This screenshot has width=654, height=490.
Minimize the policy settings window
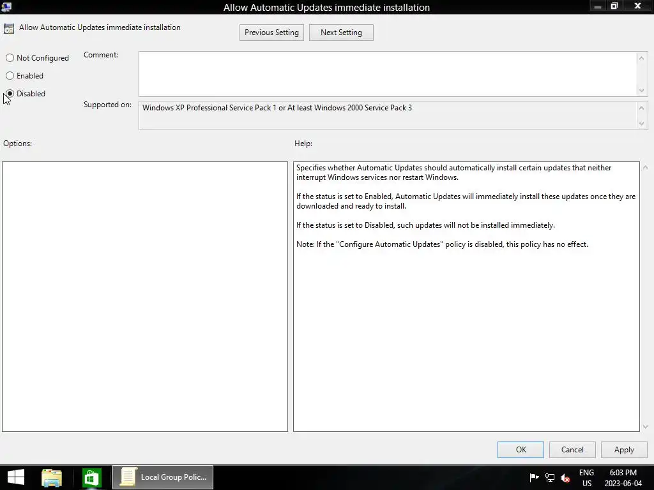click(598, 6)
